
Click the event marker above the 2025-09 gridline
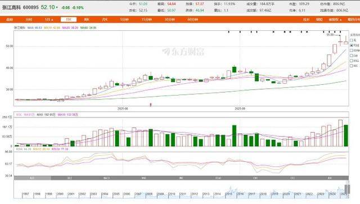pyautogui.click(x=240, y=31)
